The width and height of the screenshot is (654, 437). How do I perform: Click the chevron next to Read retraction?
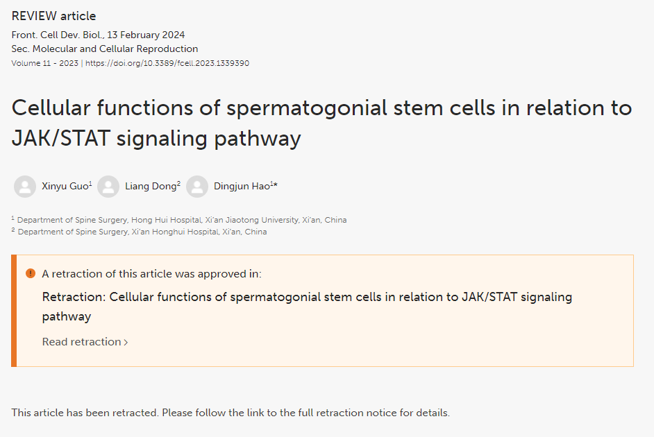(126, 343)
